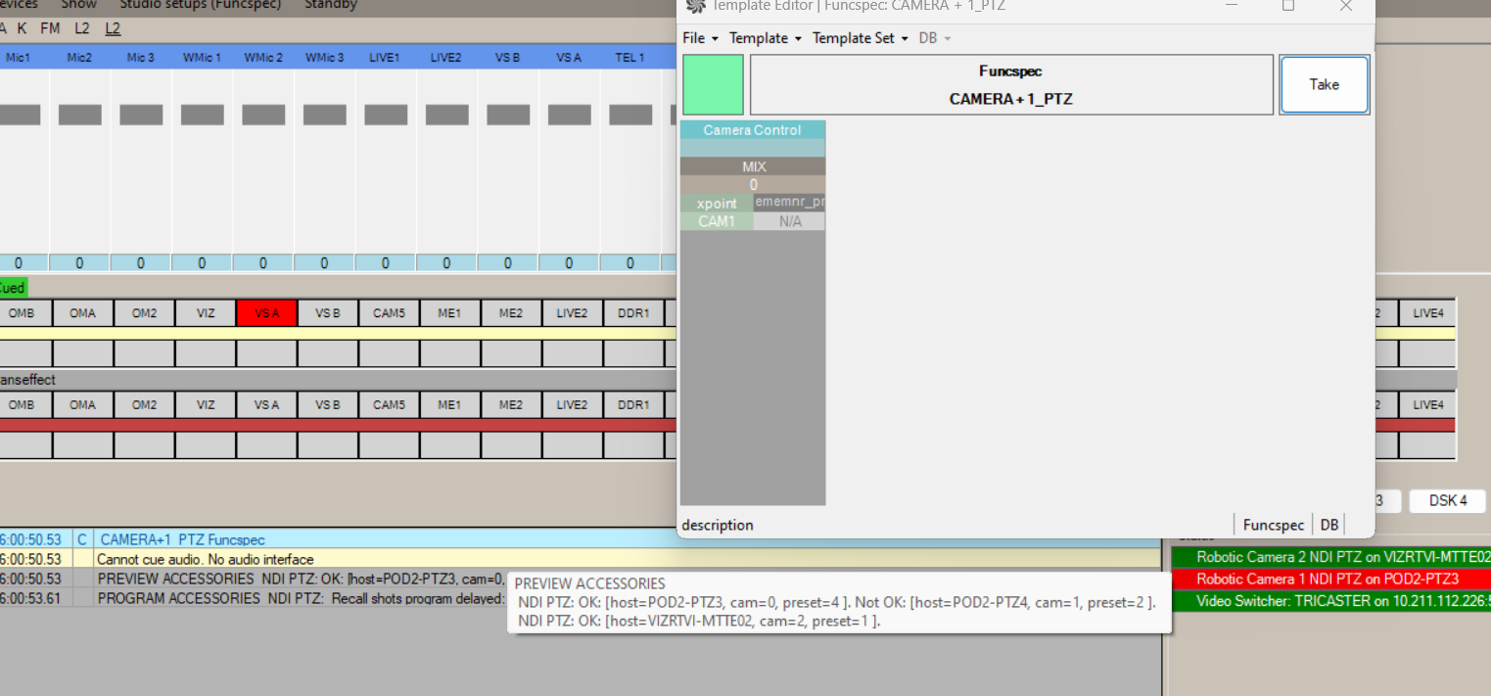Click the xpoint label in Camera Control
The width and height of the screenshot is (1491, 696).
coord(717,204)
